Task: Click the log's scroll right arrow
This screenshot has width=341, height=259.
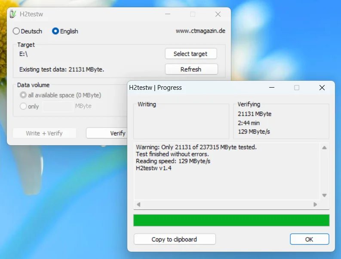Action: (315, 204)
